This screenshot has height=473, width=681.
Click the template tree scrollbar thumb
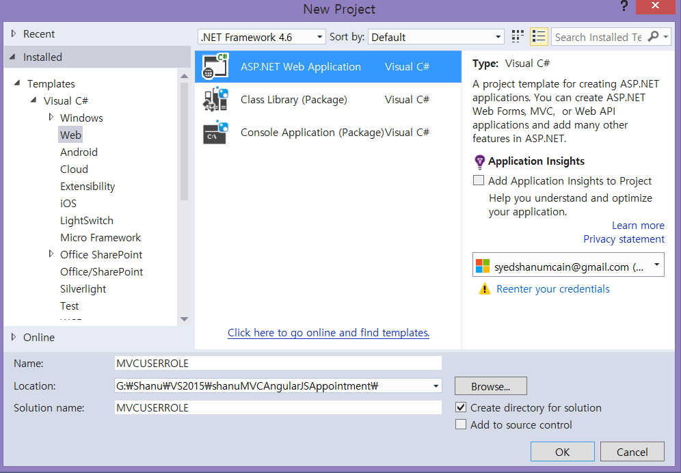pyautogui.click(x=184, y=141)
